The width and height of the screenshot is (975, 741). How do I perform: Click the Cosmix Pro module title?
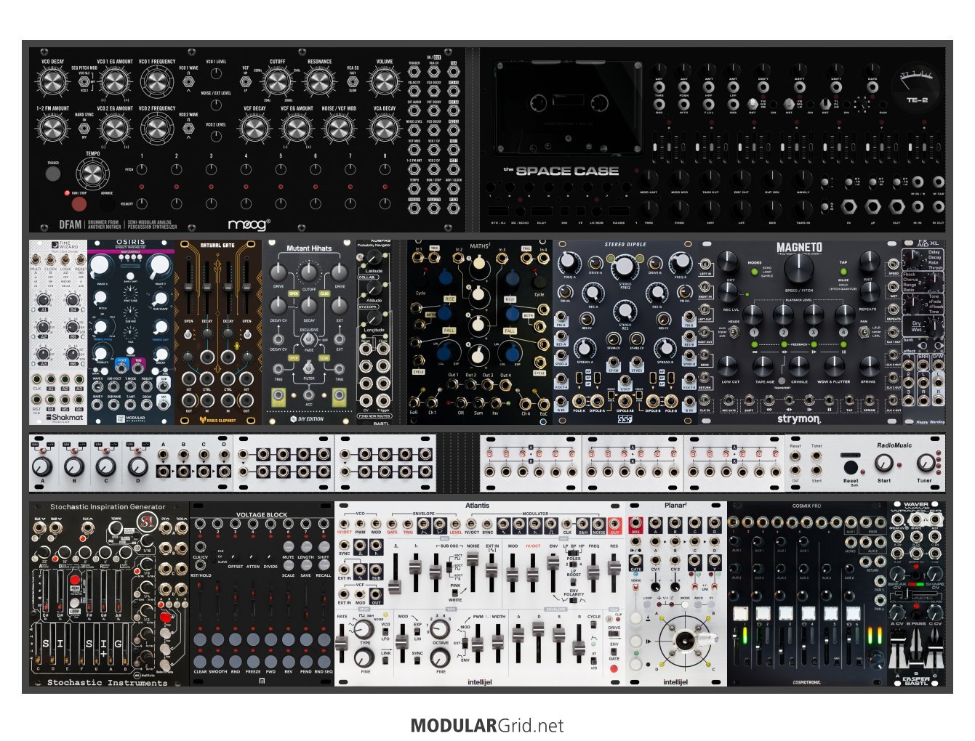(806, 506)
